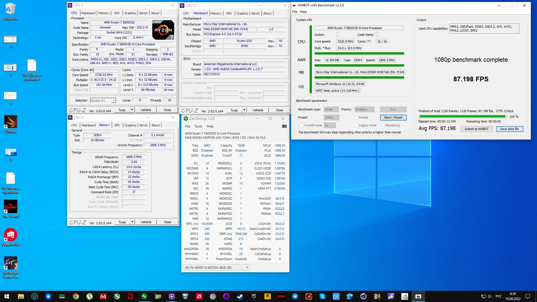The image size is (537, 302).
Task: Open AMD Software from the taskbar
Action: (199, 296)
